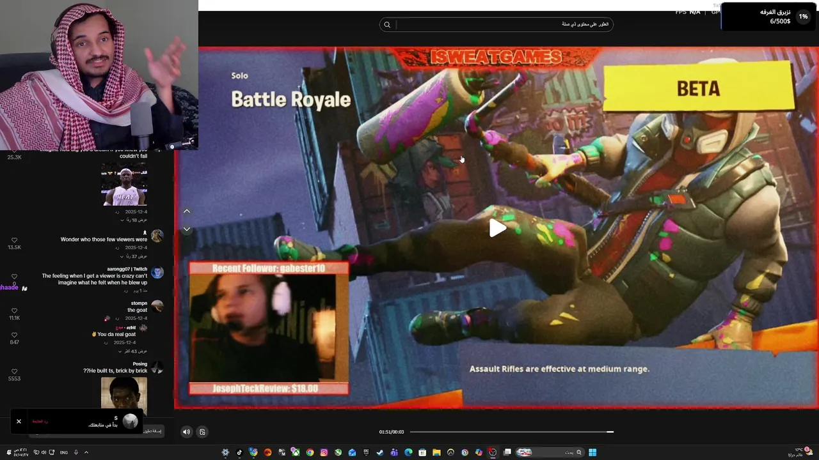Image resolution: width=819 pixels, height=460 pixels.
Task: Show hidden tray icons with the chevron
Action: point(86,452)
